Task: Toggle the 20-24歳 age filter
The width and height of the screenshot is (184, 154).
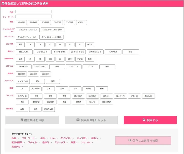Action: pos(33,23)
